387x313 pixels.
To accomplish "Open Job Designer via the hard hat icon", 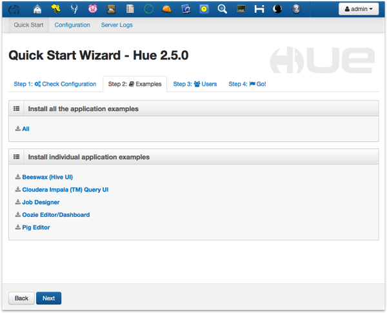I will 167,9.
